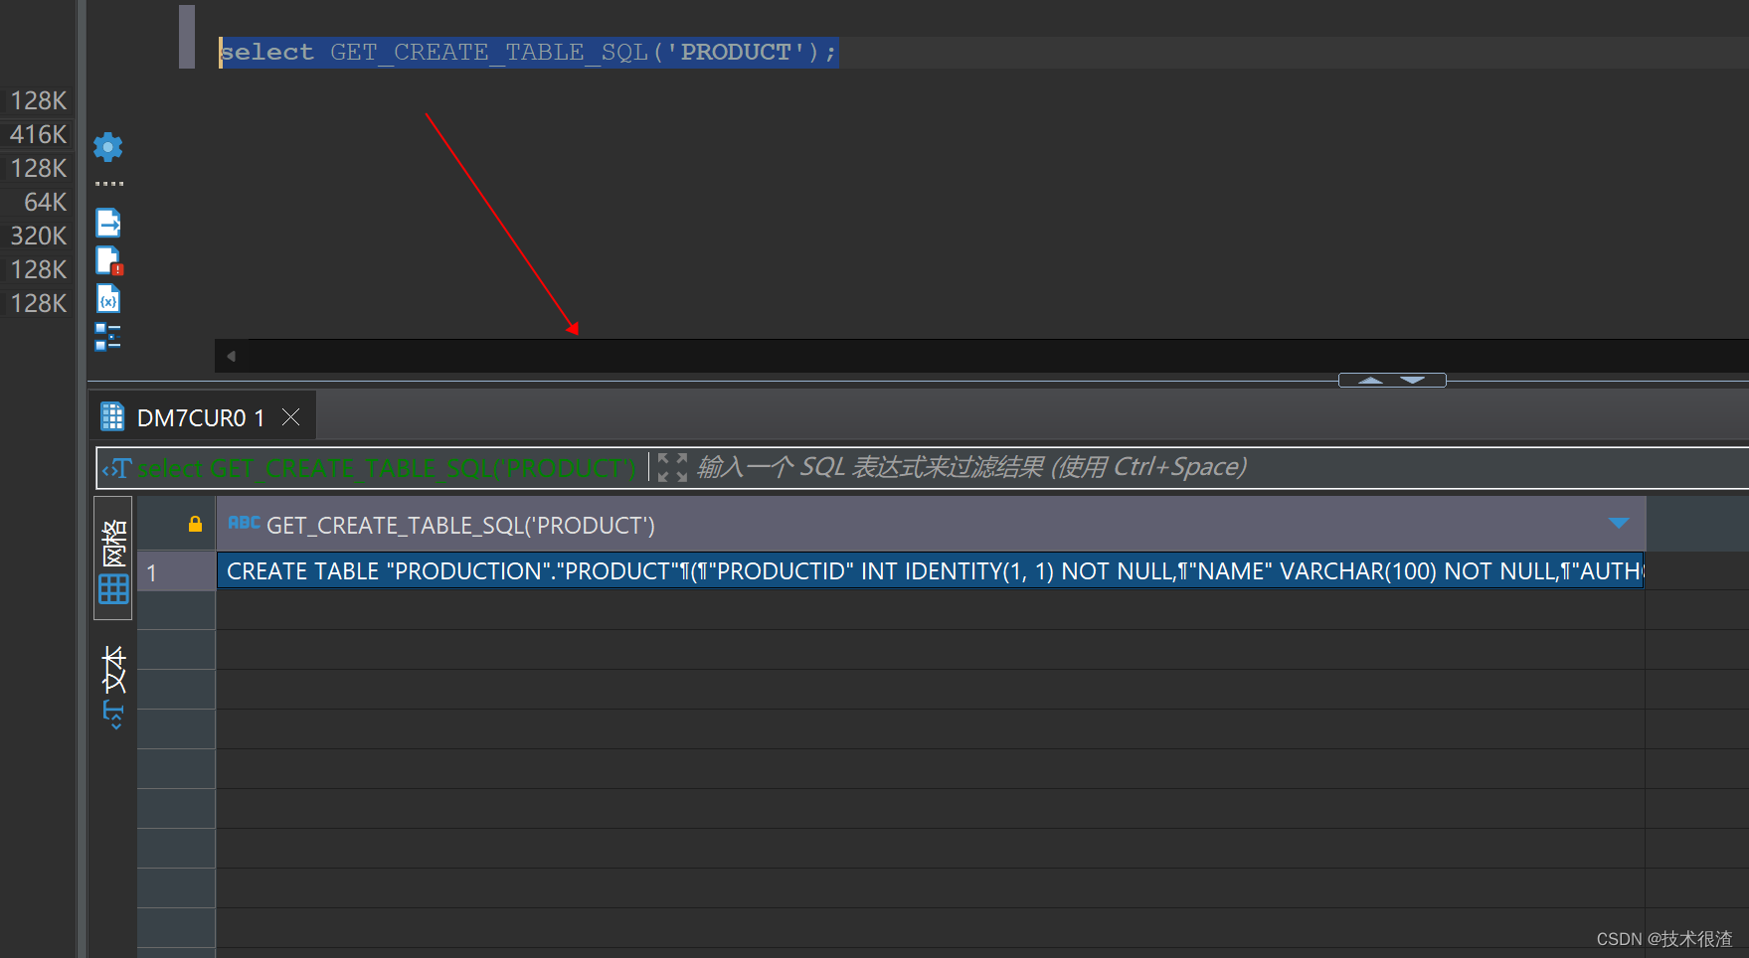Click the yellow read-only lock icon
The image size is (1749, 958).
195,524
